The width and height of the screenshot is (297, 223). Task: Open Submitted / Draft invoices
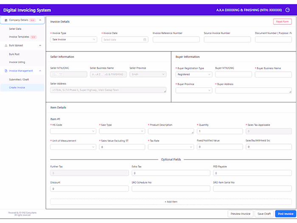tap(19, 80)
